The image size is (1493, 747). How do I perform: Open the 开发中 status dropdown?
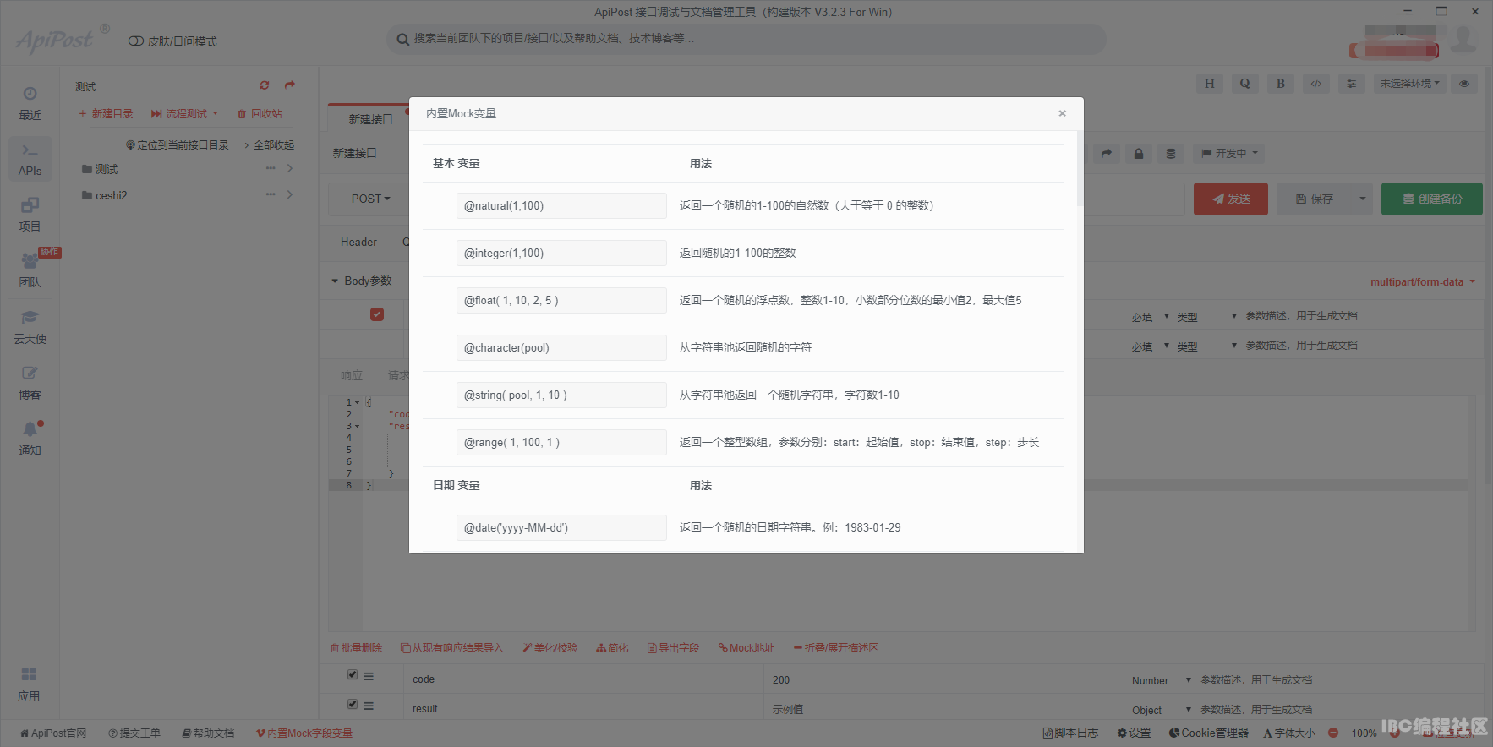1229,154
